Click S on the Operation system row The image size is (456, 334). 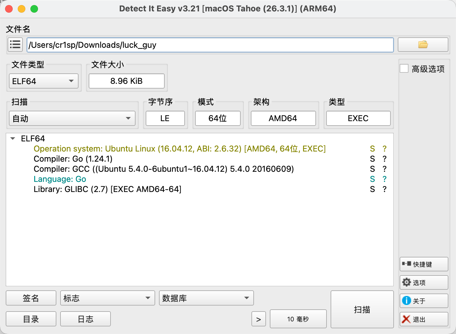tap(372, 149)
